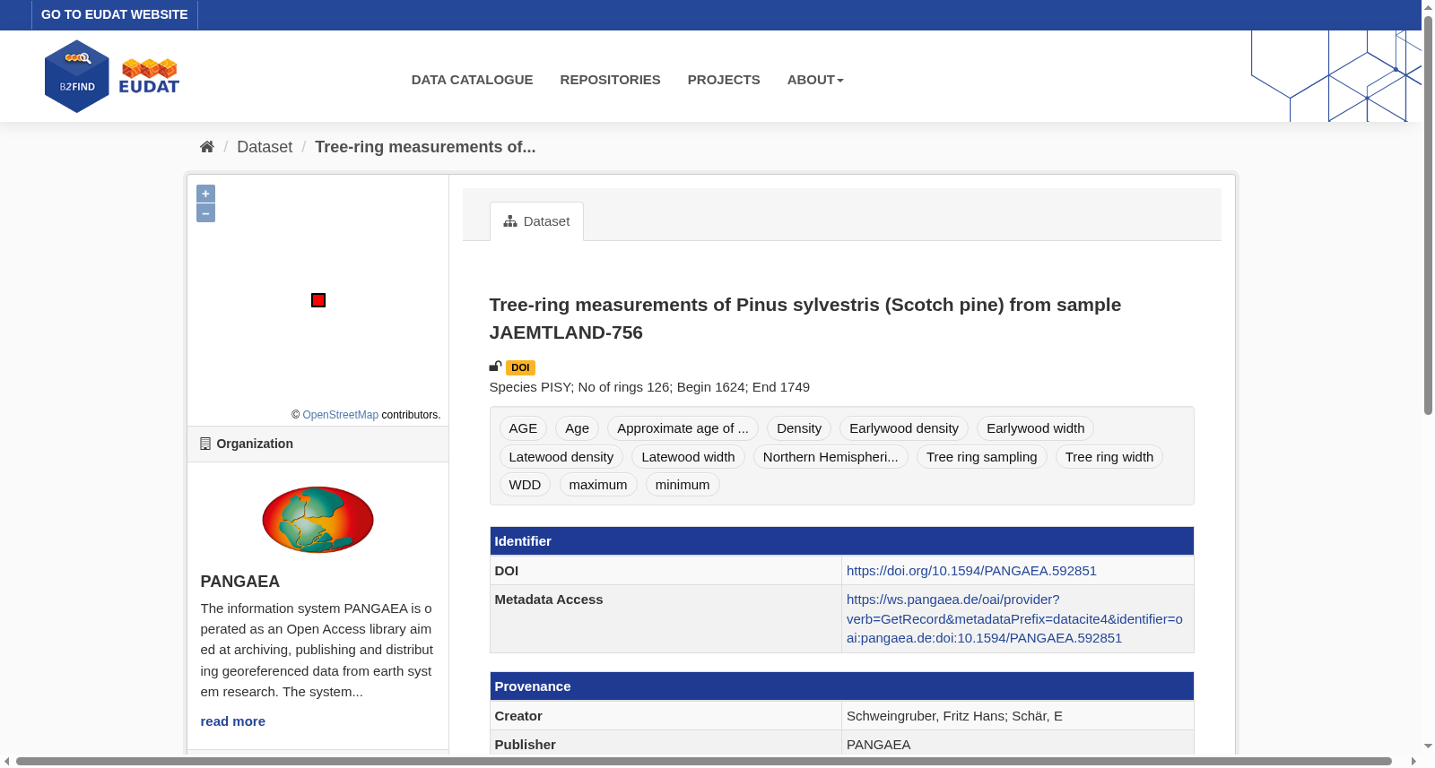This screenshot has width=1435, height=768.
Task: Select the Earlywood width tag
Action: [x=1035, y=428]
